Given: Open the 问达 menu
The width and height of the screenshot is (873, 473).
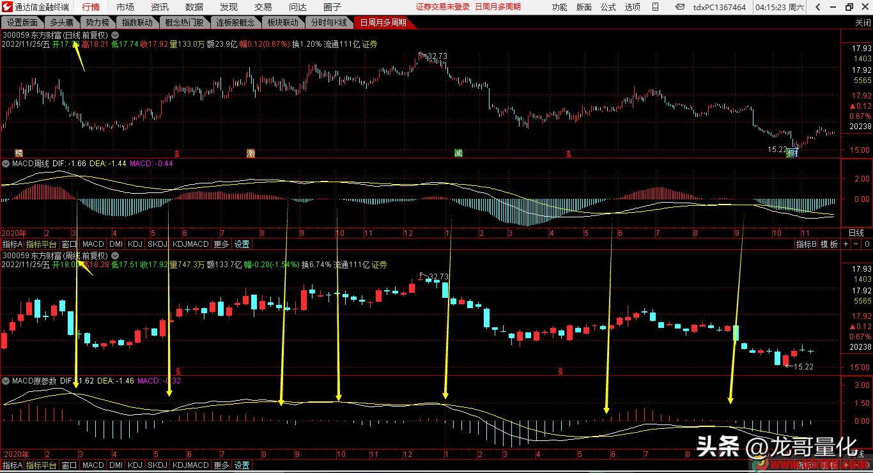Looking at the screenshot, I should click(x=298, y=7).
